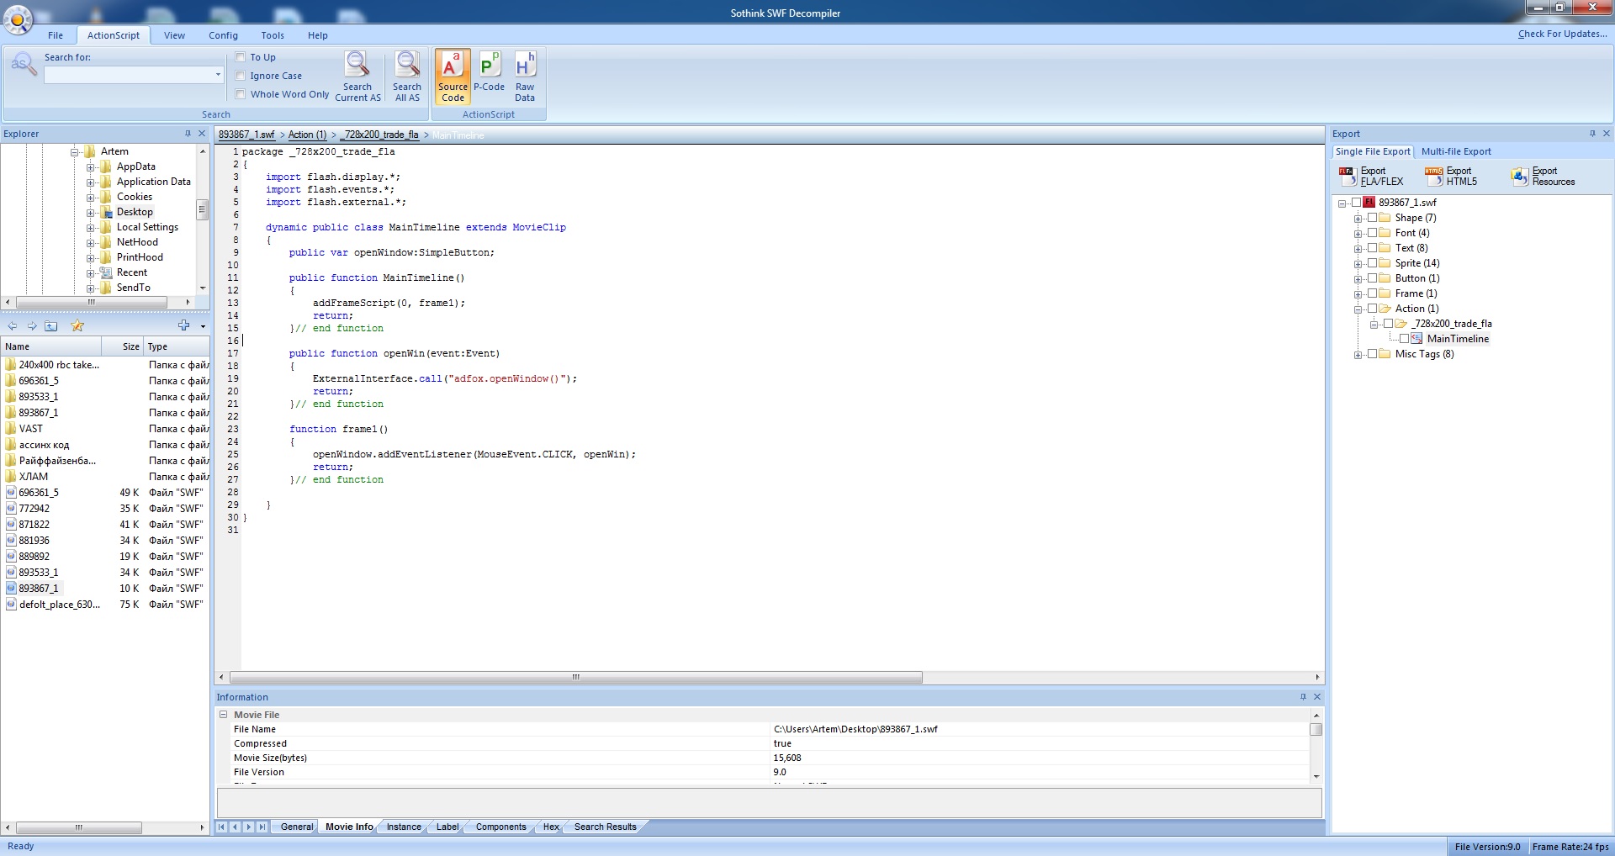Focus the Search for text field
This screenshot has height=856, width=1615.
tap(128, 75)
